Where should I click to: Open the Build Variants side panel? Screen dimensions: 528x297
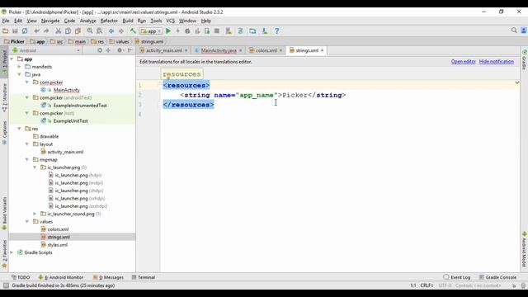tap(4, 214)
